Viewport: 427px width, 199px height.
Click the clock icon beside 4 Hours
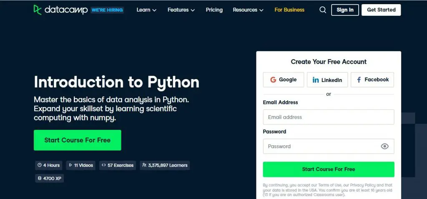(x=40, y=165)
